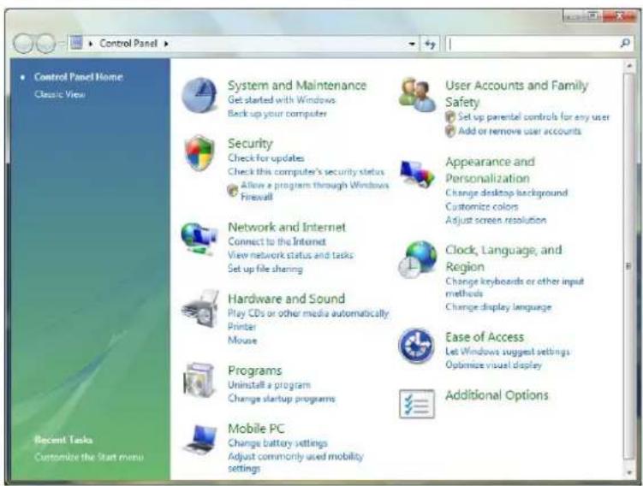Click the Mobile PC laptop icon
The width and height of the screenshot is (643, 486).
pyautogui.click(x=200, y=439)
